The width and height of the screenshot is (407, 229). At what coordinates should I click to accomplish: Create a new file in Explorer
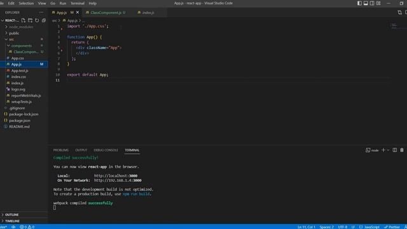[24, 20]
